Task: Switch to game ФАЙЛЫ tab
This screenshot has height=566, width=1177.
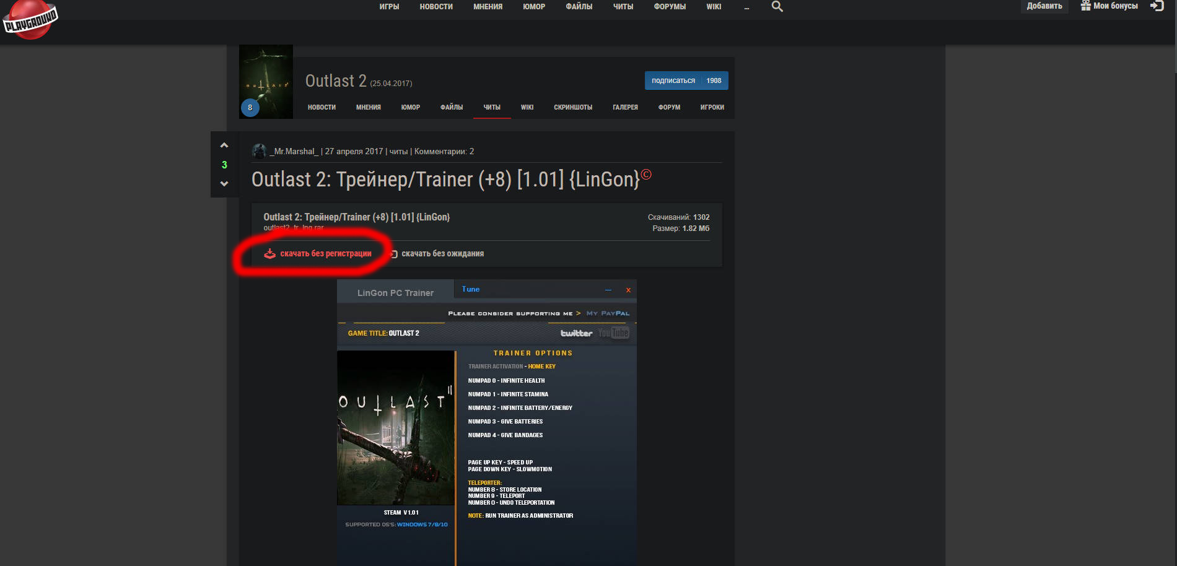Action: [452, 107]
